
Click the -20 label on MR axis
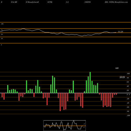click(x=128, y=99)
